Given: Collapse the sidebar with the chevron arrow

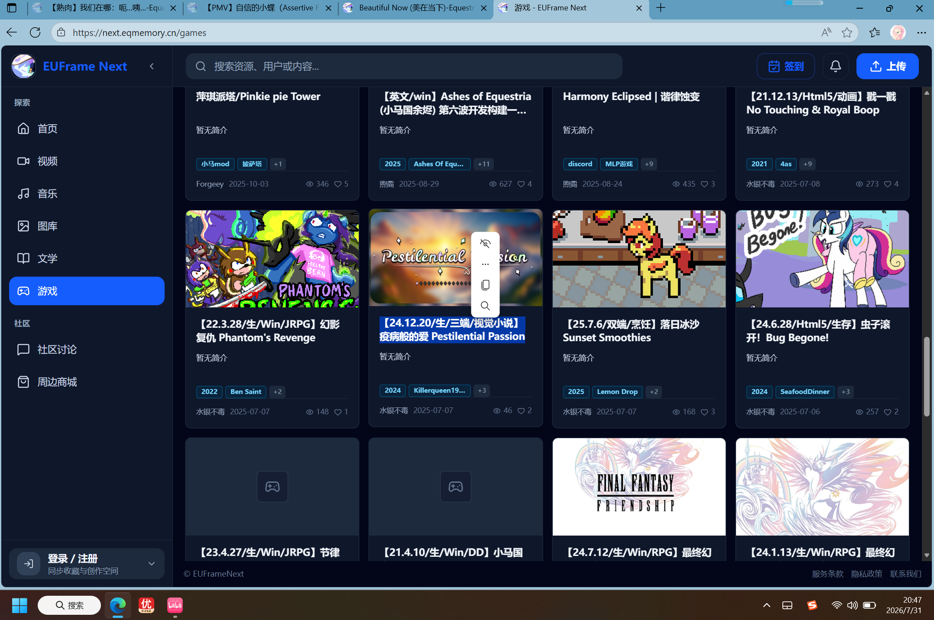Looking at the screenshot, I should pyautogui.click(x=152, y=66).
